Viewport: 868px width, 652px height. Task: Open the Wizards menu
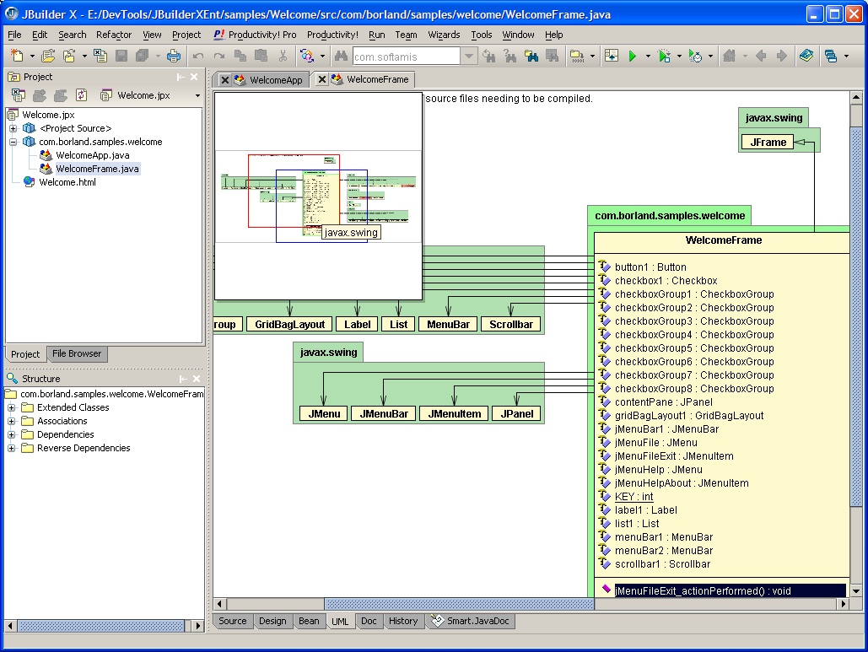pyautogui.click(x=444, y=35)
